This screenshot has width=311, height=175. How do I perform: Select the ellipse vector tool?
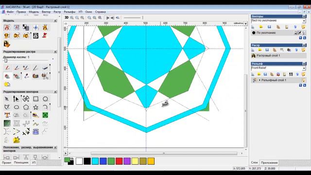[x=17, y=107]
